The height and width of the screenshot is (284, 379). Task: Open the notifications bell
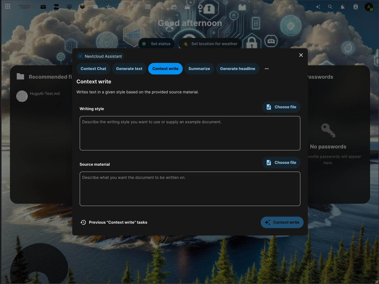point(343,7)
